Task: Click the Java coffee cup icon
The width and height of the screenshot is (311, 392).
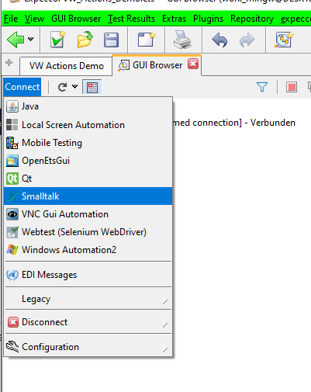Action: (x=12, y=106)
